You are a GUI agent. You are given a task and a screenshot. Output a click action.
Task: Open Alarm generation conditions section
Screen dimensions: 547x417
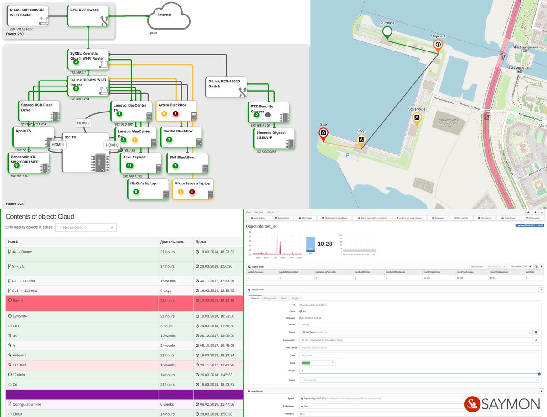(x=372, y=218)
